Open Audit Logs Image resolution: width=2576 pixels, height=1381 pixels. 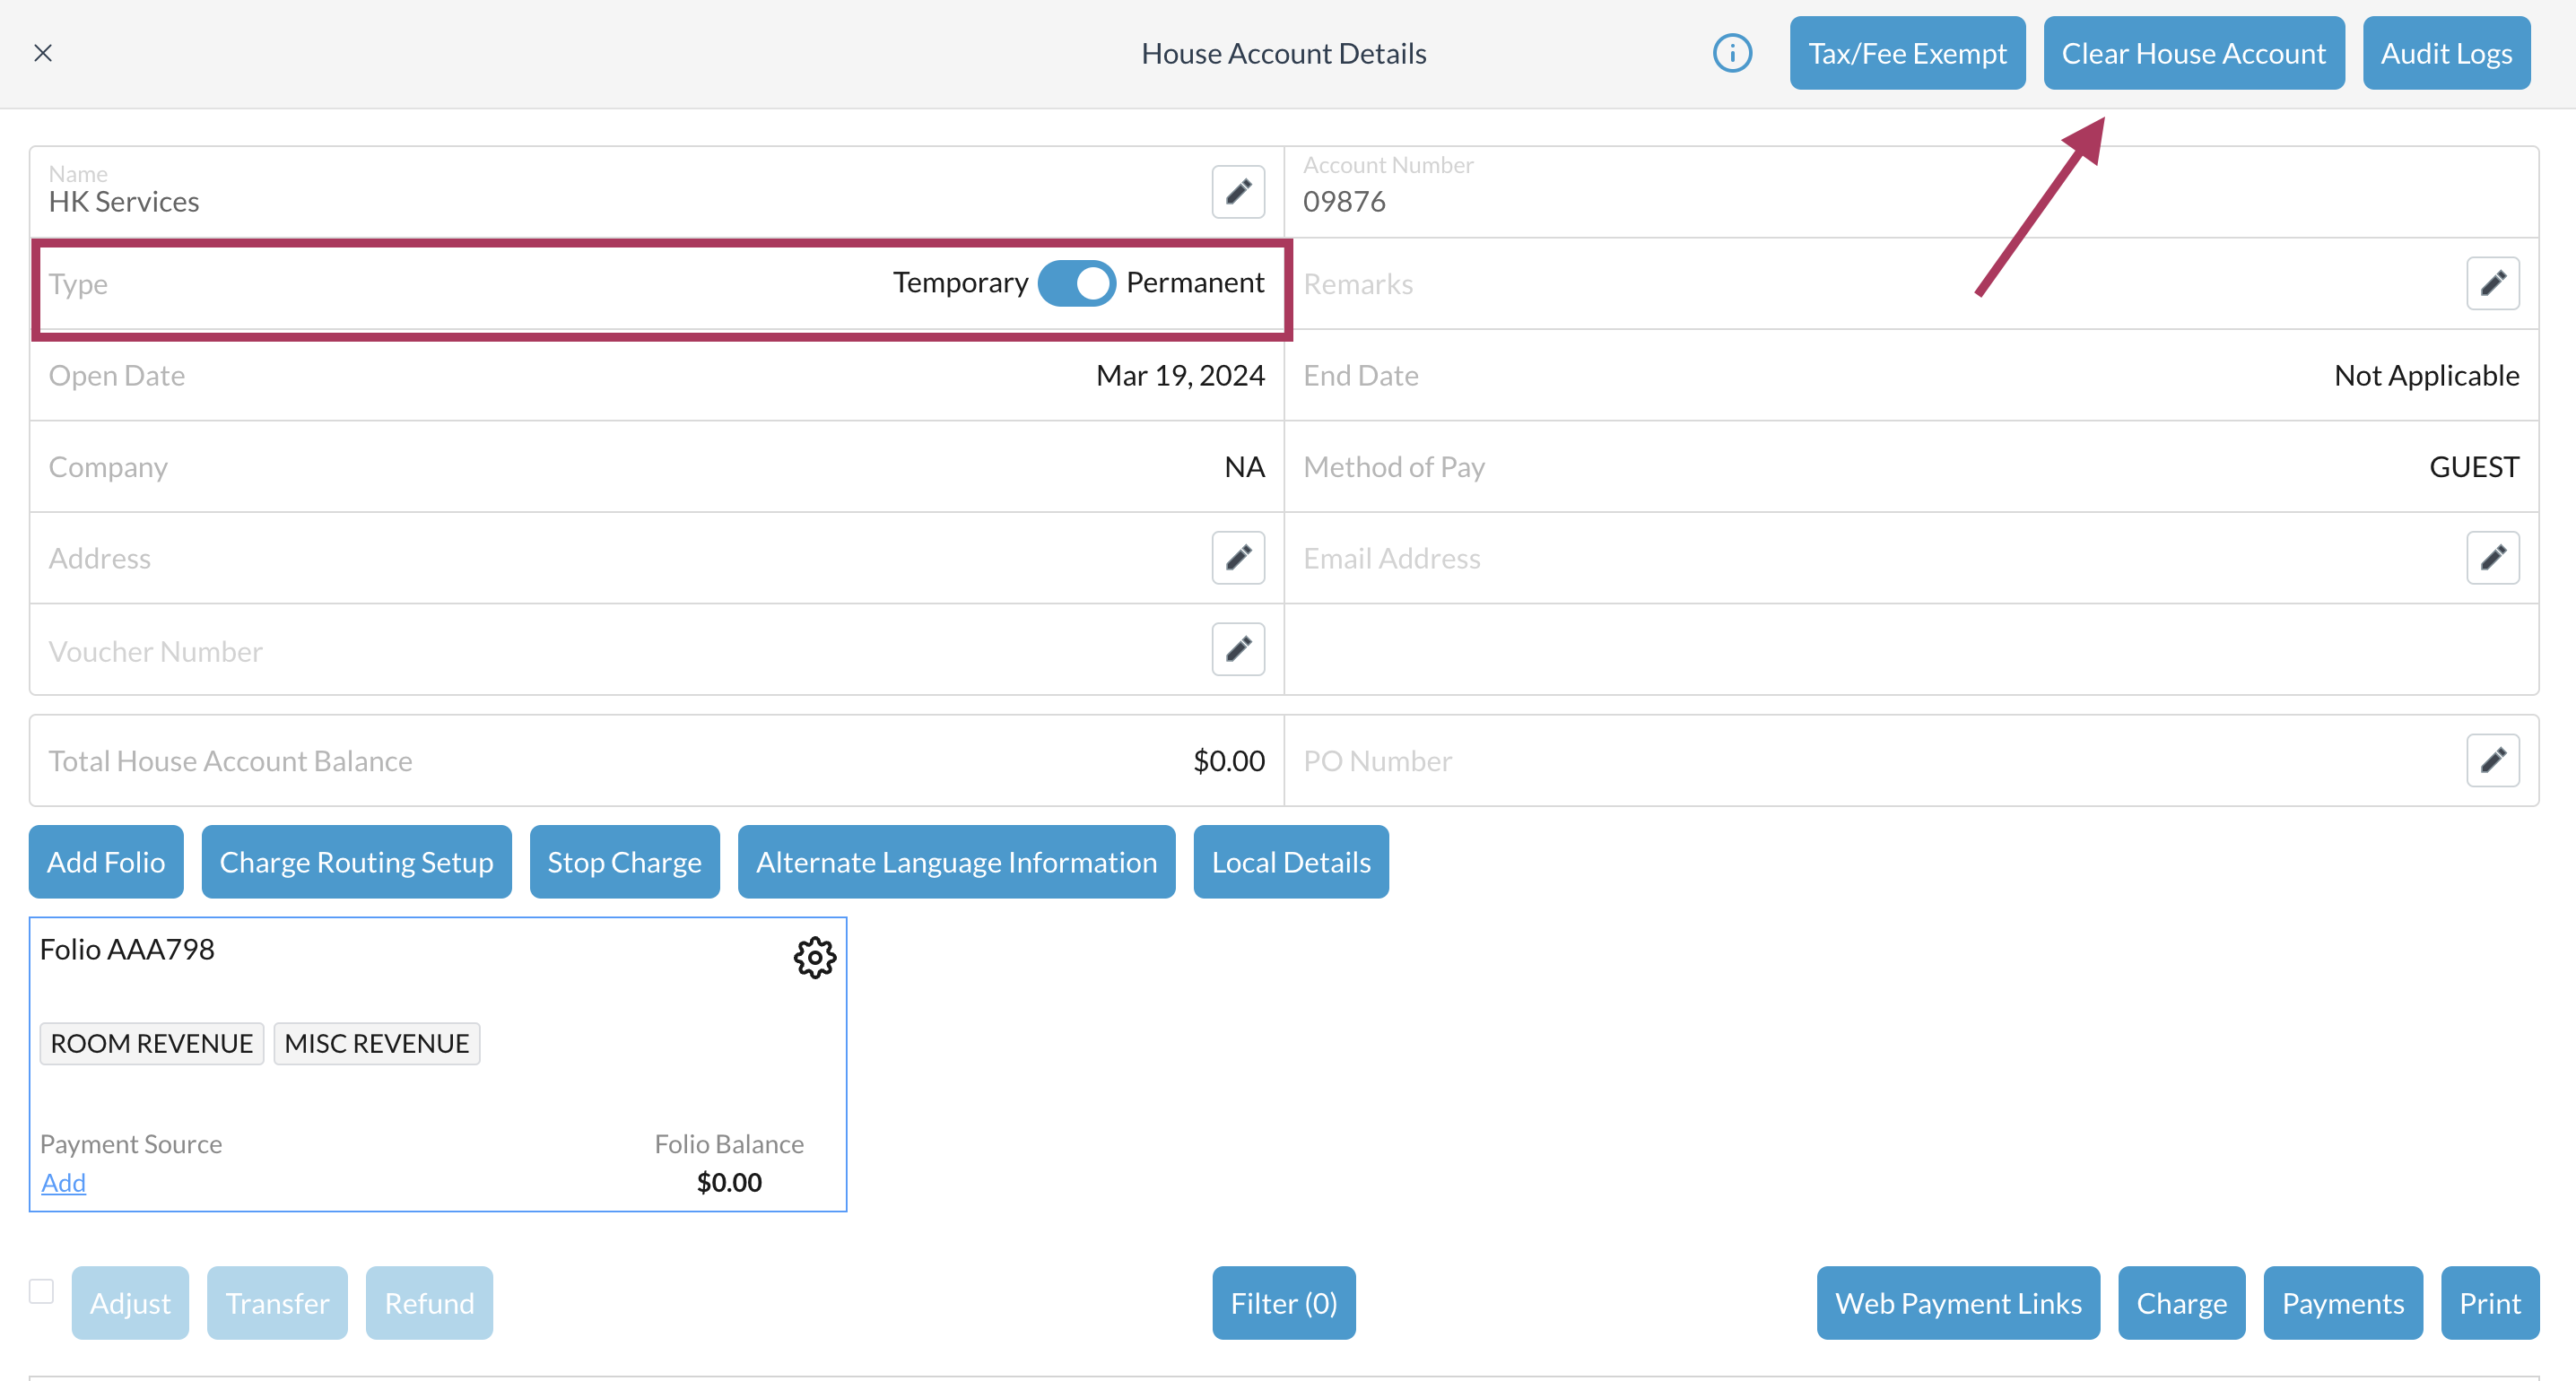pos(2446,53)
